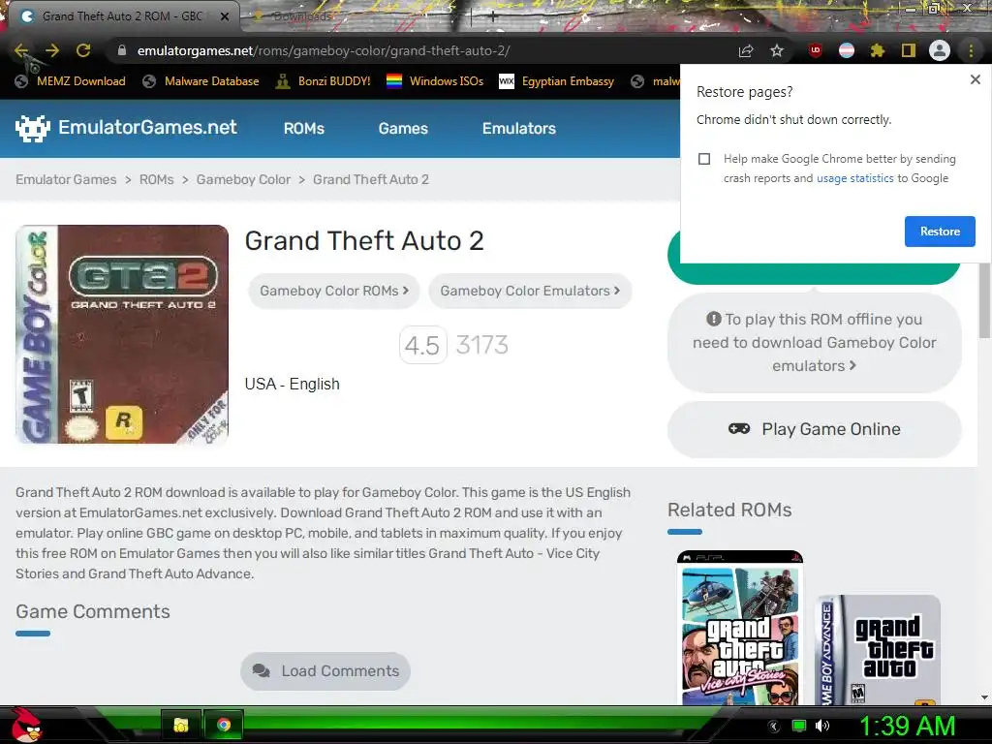992x744 pixels.
Task: Load the game comments
Action: (325, 671)
